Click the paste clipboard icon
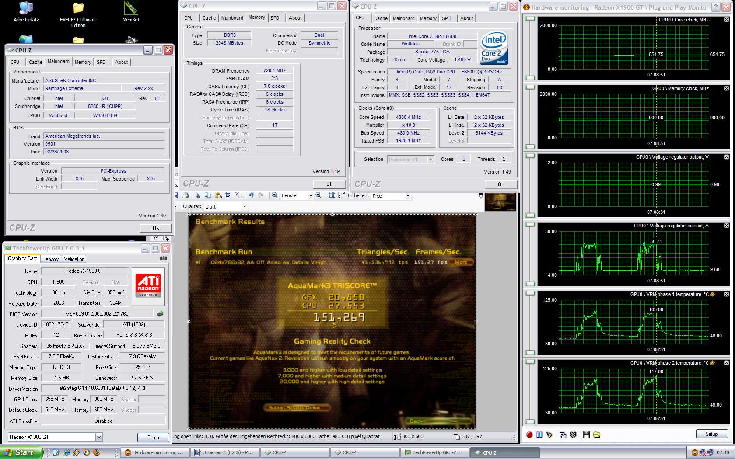This screenshot has width=735, height=459. click(x=218, y=195)
